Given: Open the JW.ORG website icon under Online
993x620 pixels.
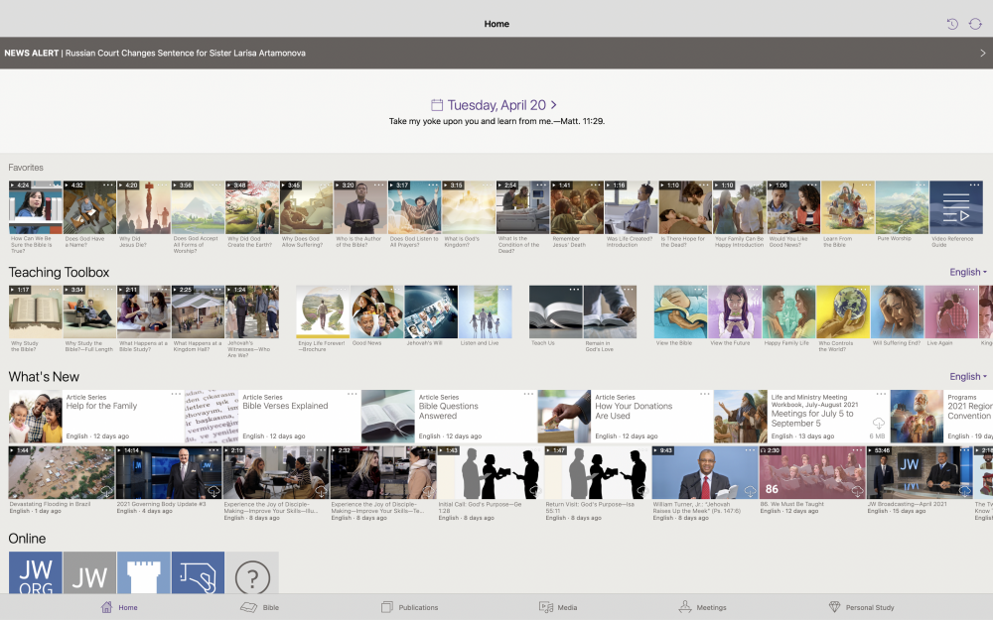Looking at the screenshot, I should click(35, 574).
